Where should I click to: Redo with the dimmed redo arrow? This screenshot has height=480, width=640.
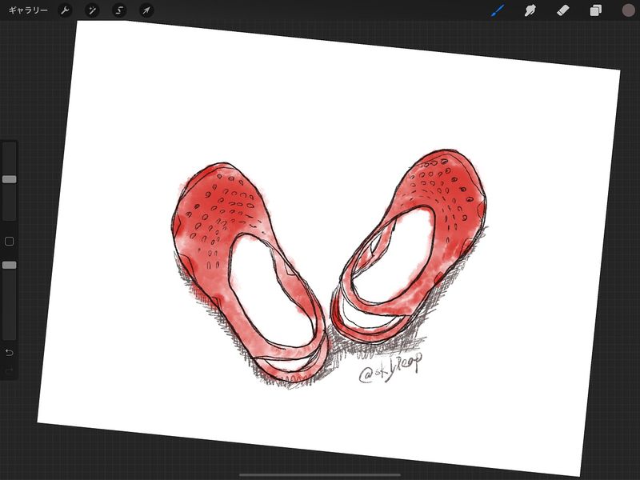10,371
